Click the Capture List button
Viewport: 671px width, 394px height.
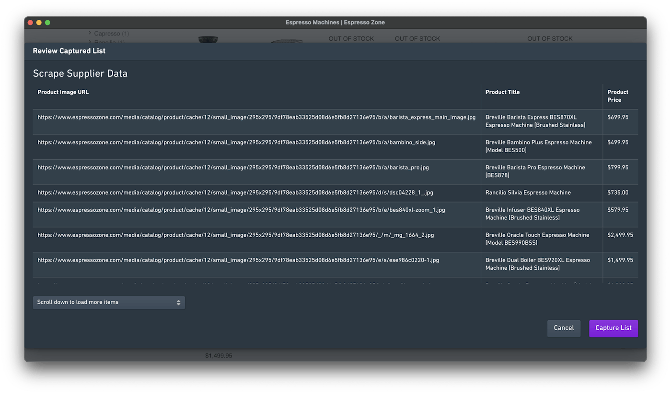(613, 328)
